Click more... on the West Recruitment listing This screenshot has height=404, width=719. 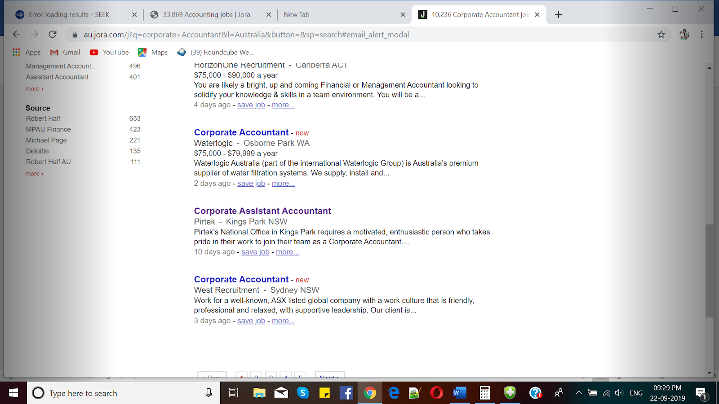point(283,321)
